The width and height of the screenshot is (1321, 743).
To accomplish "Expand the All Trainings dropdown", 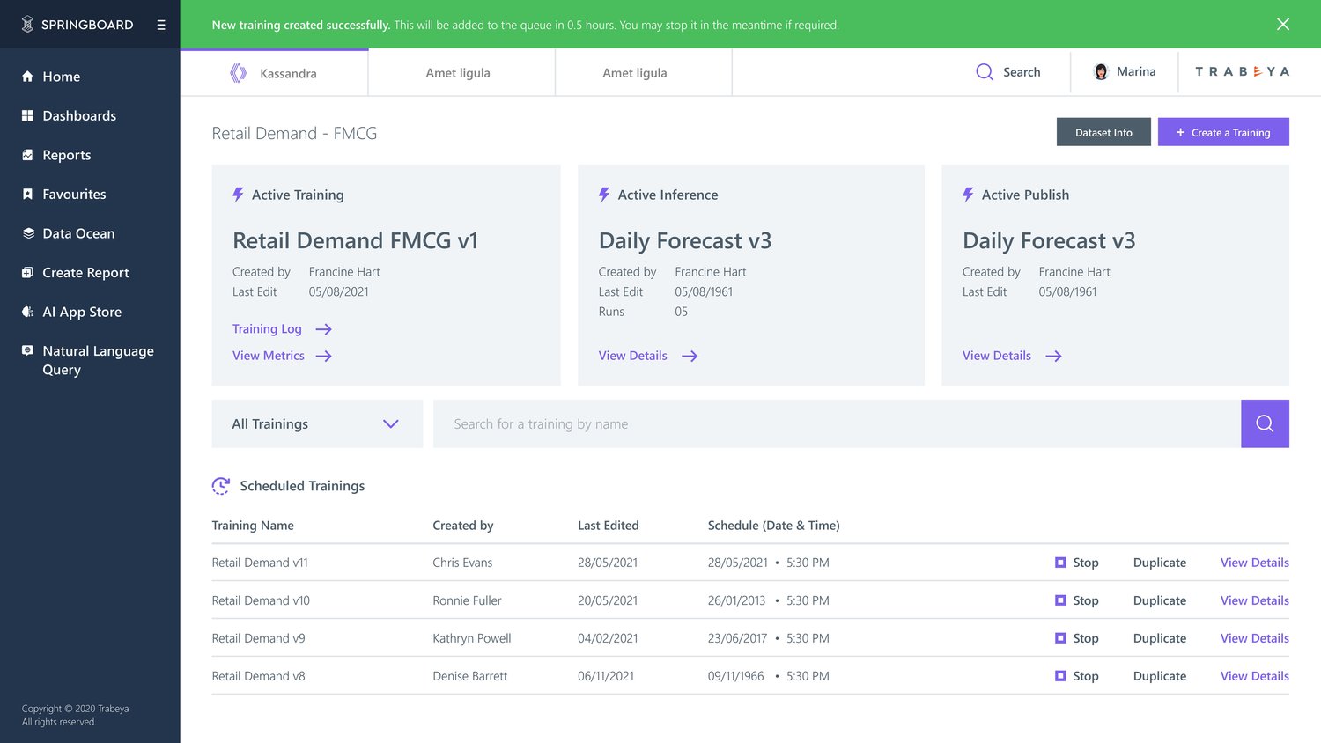I will coord(317,423).
